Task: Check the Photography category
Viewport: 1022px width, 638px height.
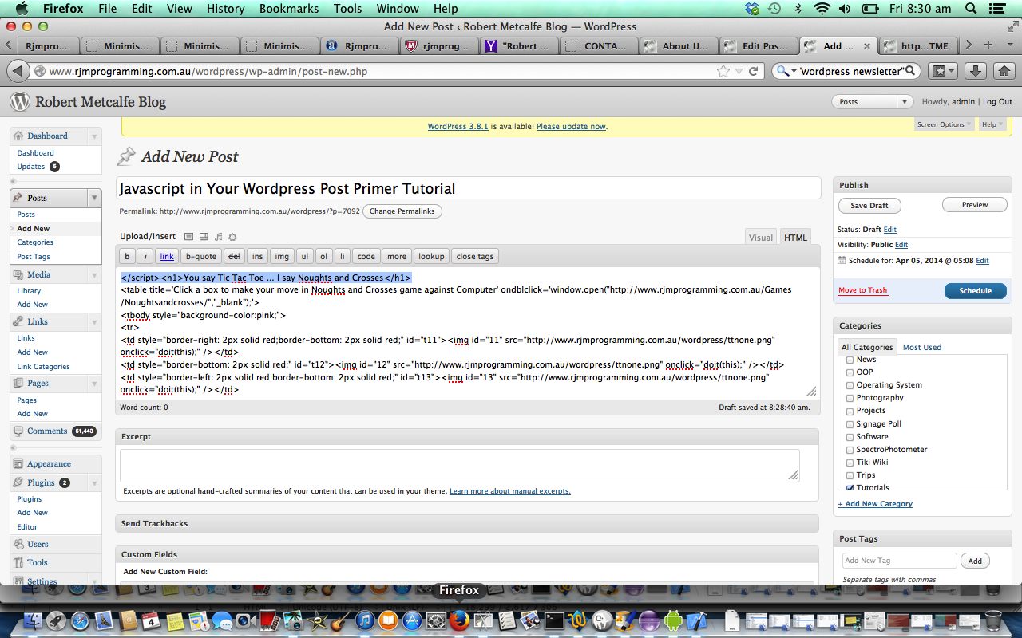Action: [850, 398]
